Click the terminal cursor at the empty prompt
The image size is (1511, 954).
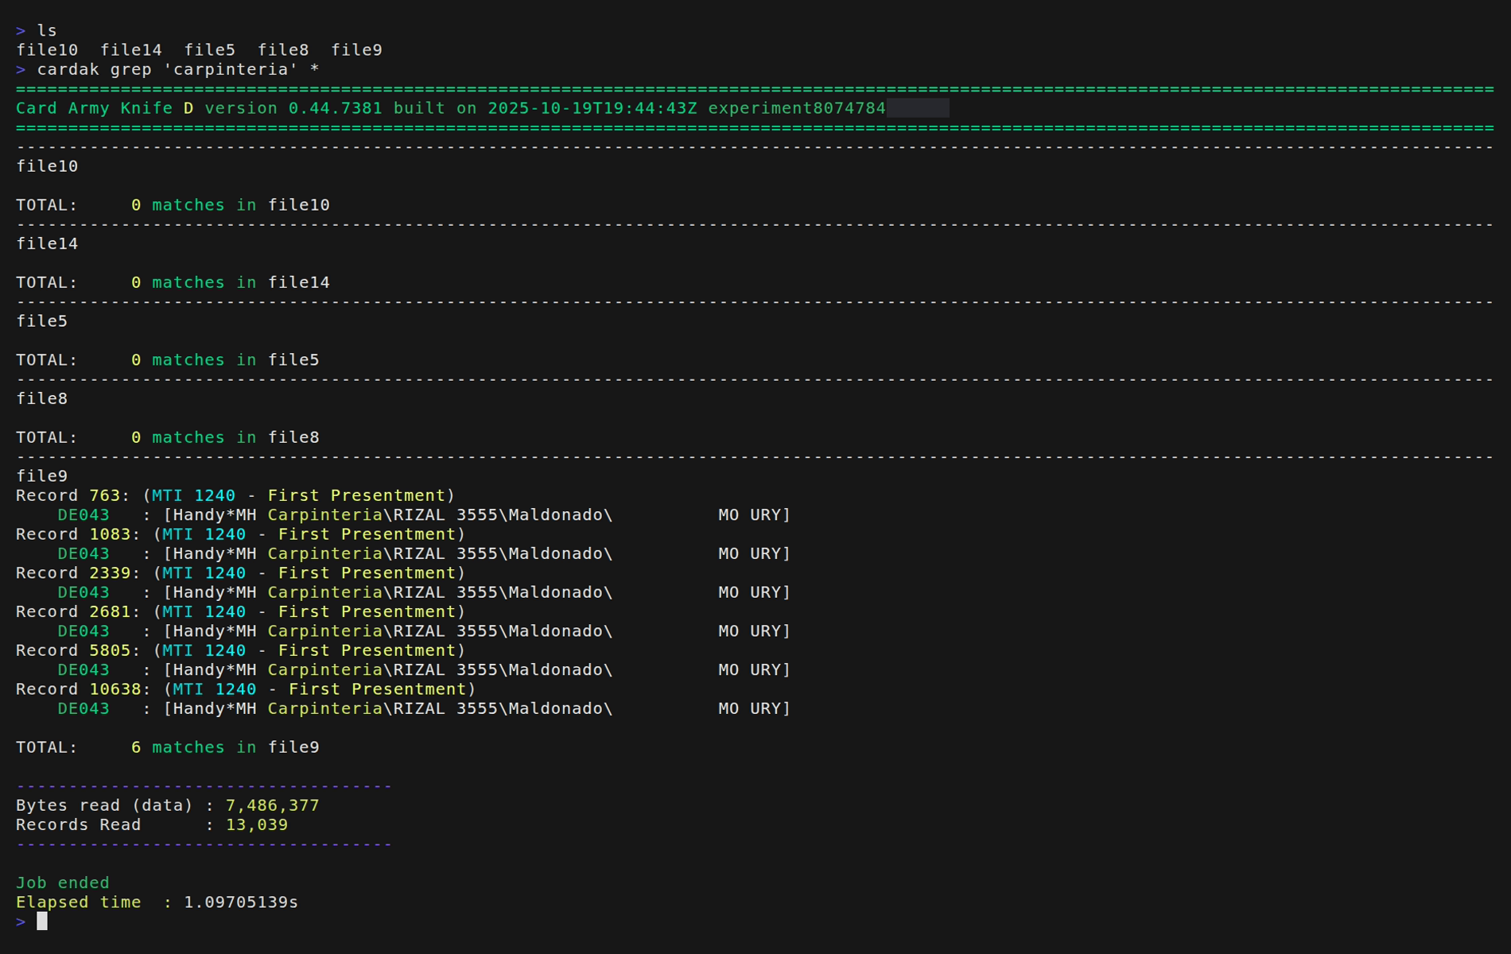coord(42,921)
